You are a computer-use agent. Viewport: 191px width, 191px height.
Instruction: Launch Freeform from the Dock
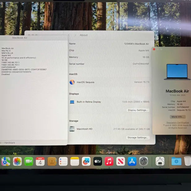pyautogui.click(x=86, y=161)
